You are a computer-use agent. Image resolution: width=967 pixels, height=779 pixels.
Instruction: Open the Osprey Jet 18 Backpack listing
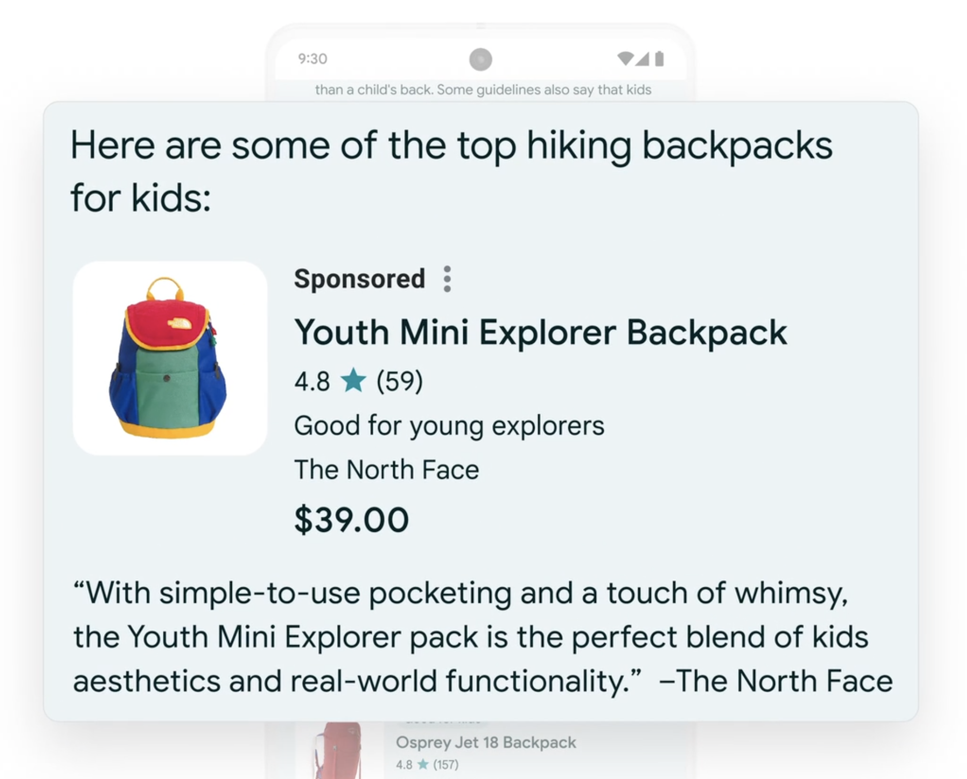click(486, 742)
